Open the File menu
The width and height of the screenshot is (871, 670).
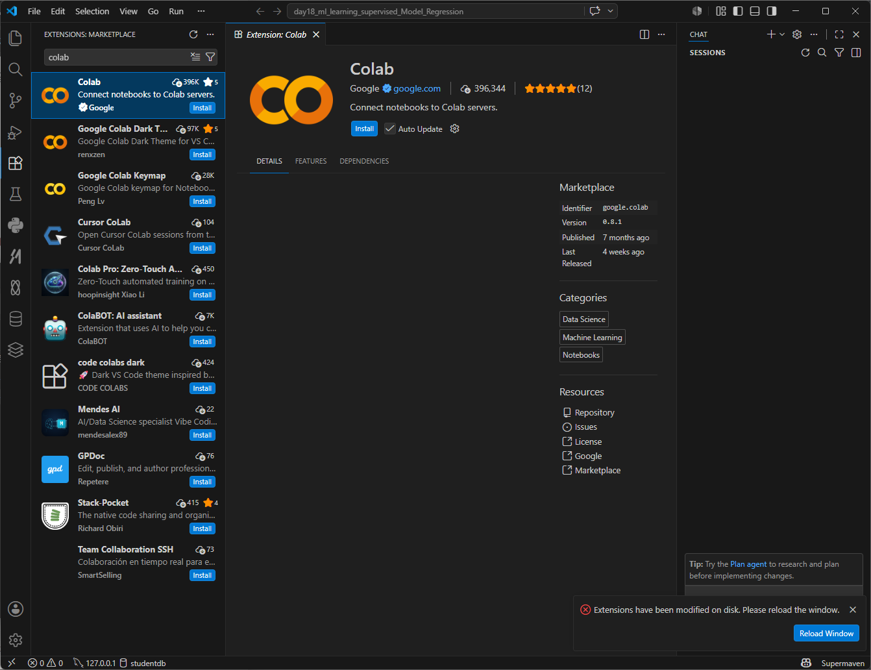tap(34, 11)
